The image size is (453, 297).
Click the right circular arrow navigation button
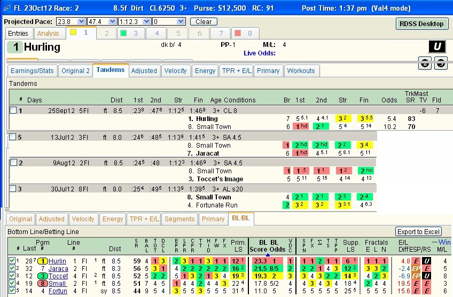441,63
